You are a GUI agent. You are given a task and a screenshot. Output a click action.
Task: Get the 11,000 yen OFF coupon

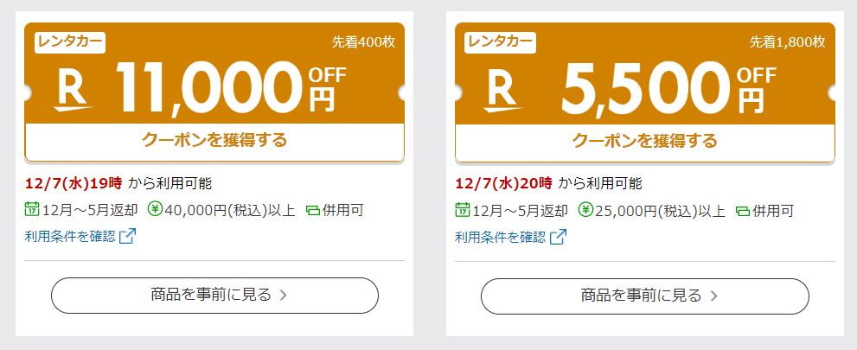(x=214, y=142)
